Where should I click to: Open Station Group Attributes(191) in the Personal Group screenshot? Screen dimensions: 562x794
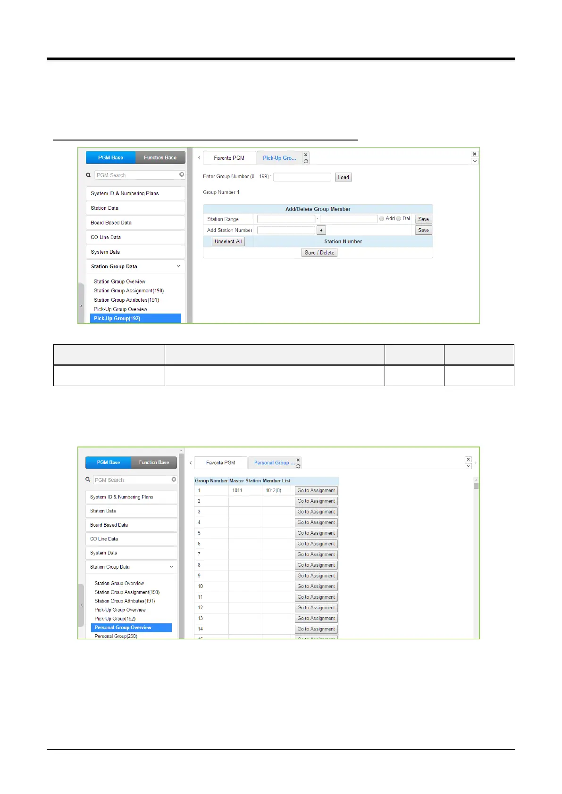click(x=125, y=601)
